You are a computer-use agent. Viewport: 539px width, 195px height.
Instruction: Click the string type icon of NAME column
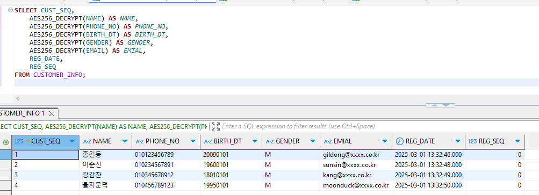pyautogui.click(x=87, y=141)
